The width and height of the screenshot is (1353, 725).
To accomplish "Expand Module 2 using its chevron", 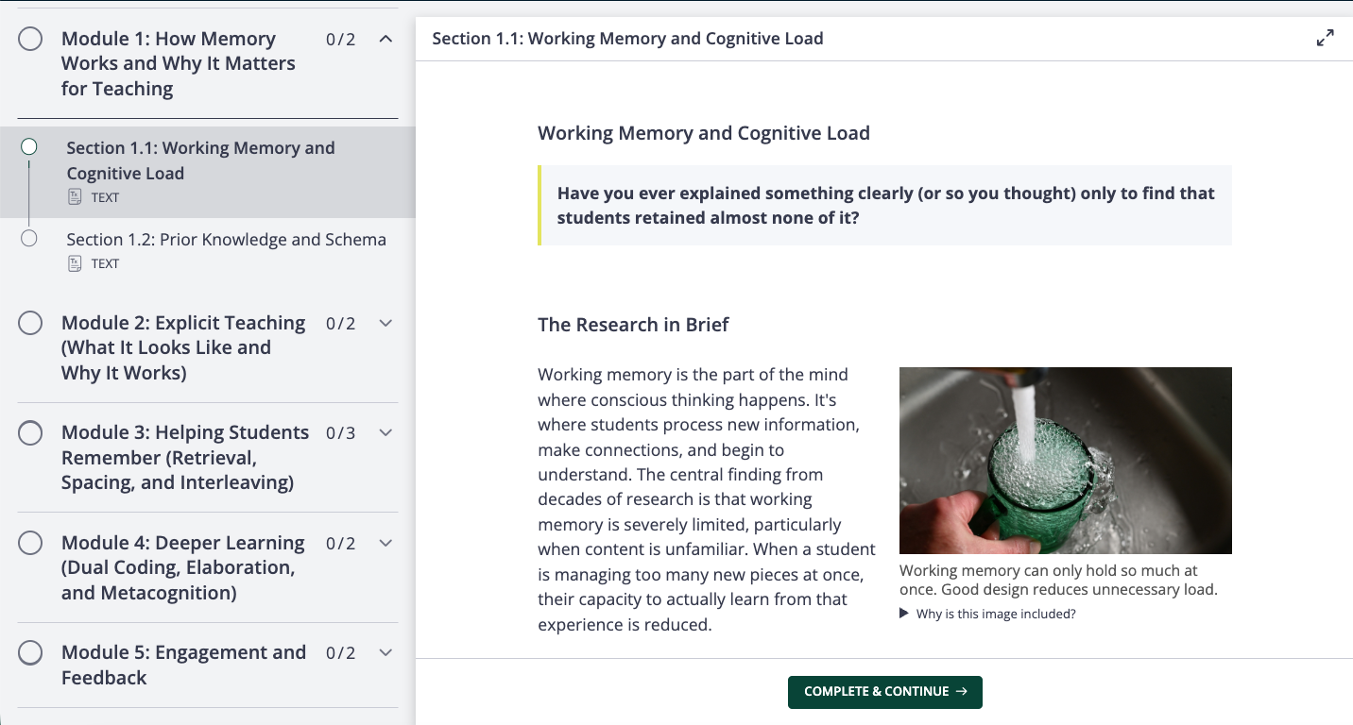I will pos(385,323).
